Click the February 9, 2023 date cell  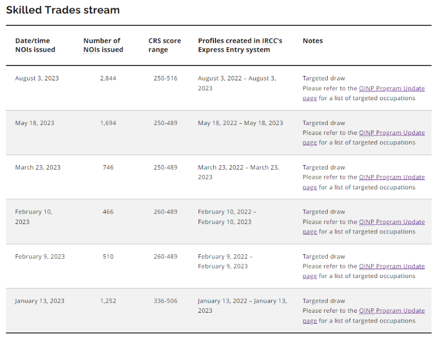[x=40, y=257]
